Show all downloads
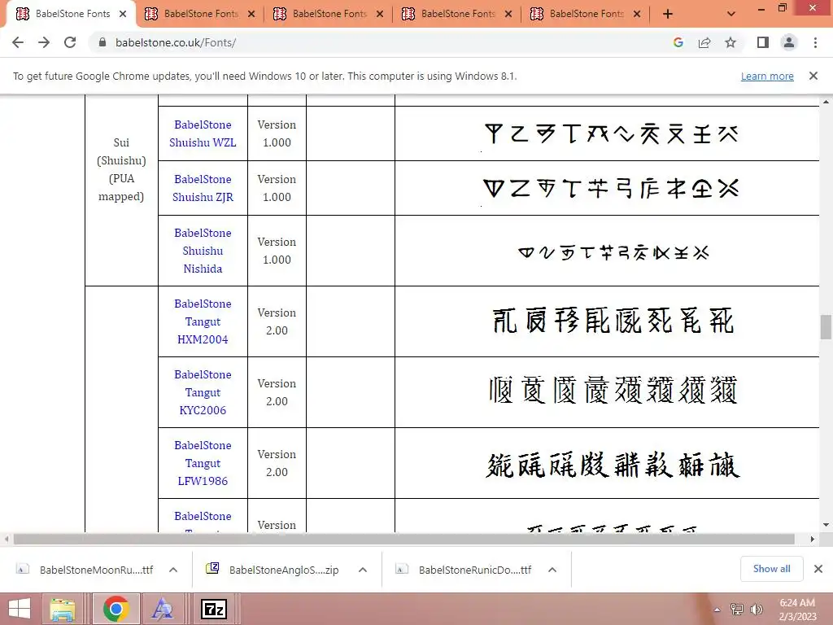The image size is (833, 625). [x=771, y=569]
